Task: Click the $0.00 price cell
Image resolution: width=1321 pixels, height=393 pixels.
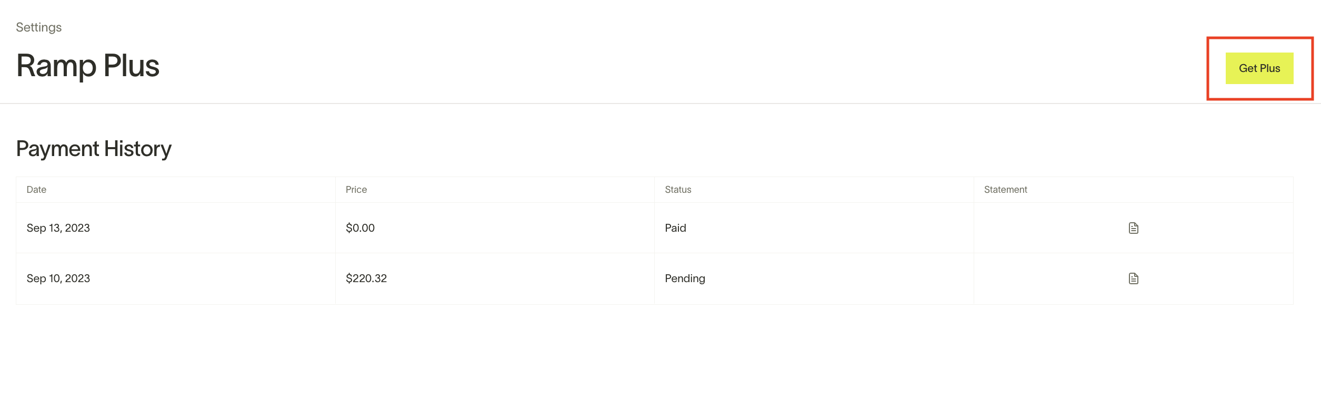Action: click(x=360, y=228)
